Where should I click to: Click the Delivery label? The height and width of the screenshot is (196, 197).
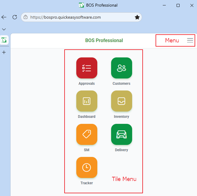[121, 150]
